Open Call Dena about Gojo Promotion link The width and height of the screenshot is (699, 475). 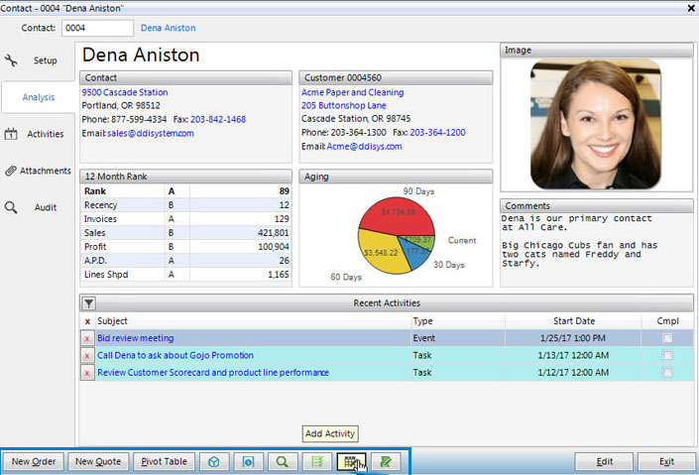coord(175,355)
